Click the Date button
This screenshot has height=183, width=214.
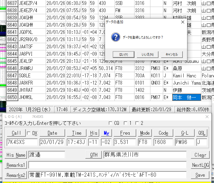52,133
